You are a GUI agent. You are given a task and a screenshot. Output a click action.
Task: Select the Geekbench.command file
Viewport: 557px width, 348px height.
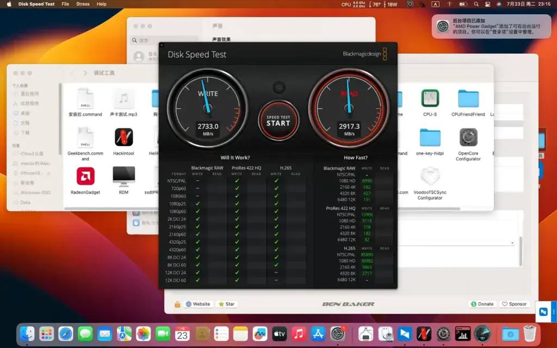tap(85, 144)
